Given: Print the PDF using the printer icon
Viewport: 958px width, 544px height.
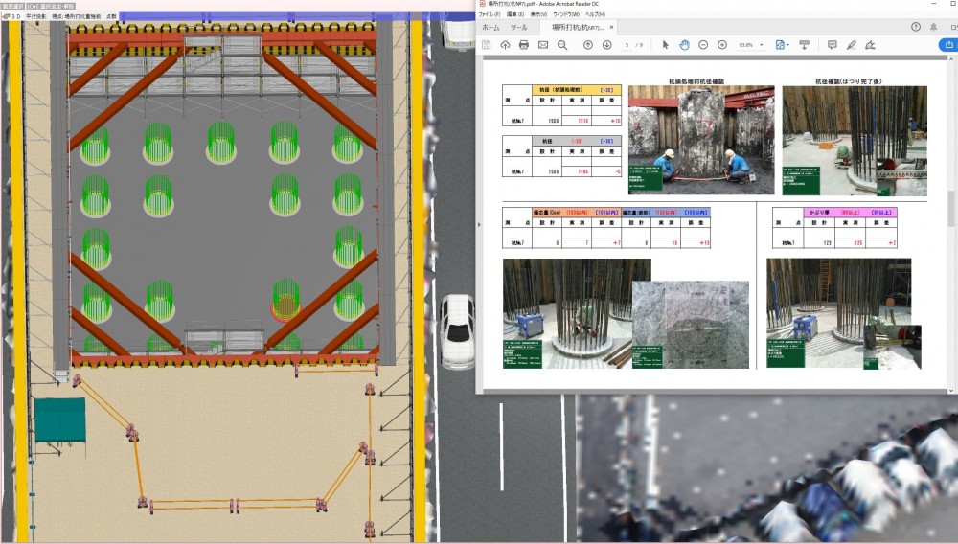Looking at the screenshot, I should tap(524, 45).
